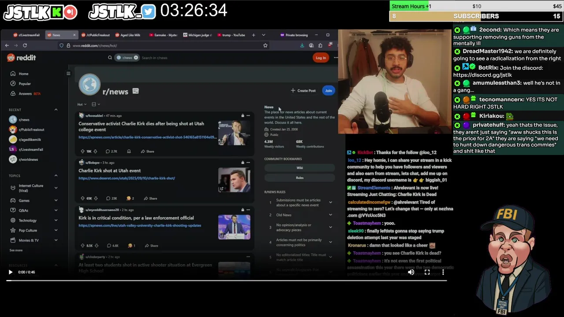Image resolution: width=564 pixels, height=317 pixels.
Task: Collapse the Topics section
Action: (56, 176)
